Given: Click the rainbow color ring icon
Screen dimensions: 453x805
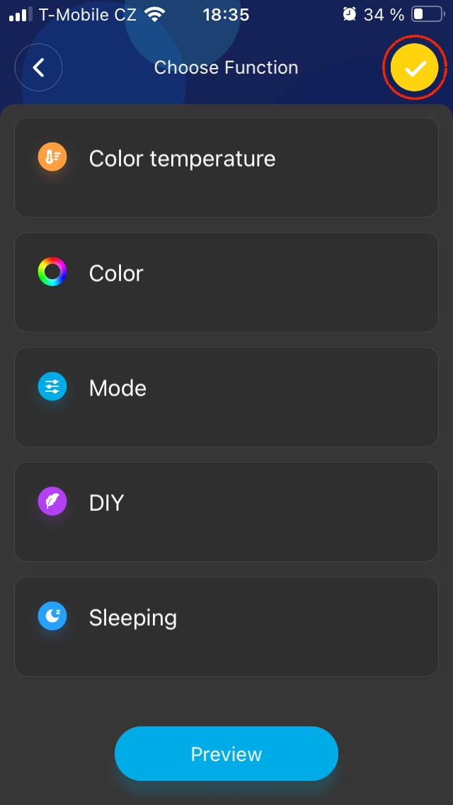Looking at the screenshot, I should (52, 272).
